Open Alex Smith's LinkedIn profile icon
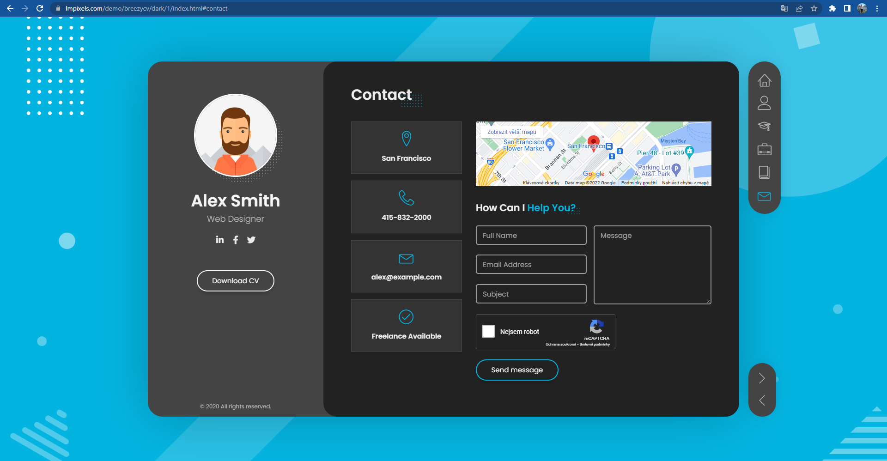Image resolution: width=887 pixels, height=461 pixels. point(220,239)
